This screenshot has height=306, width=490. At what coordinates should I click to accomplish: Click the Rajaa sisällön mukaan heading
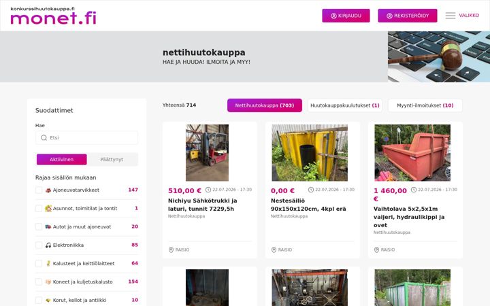[65, 177]
